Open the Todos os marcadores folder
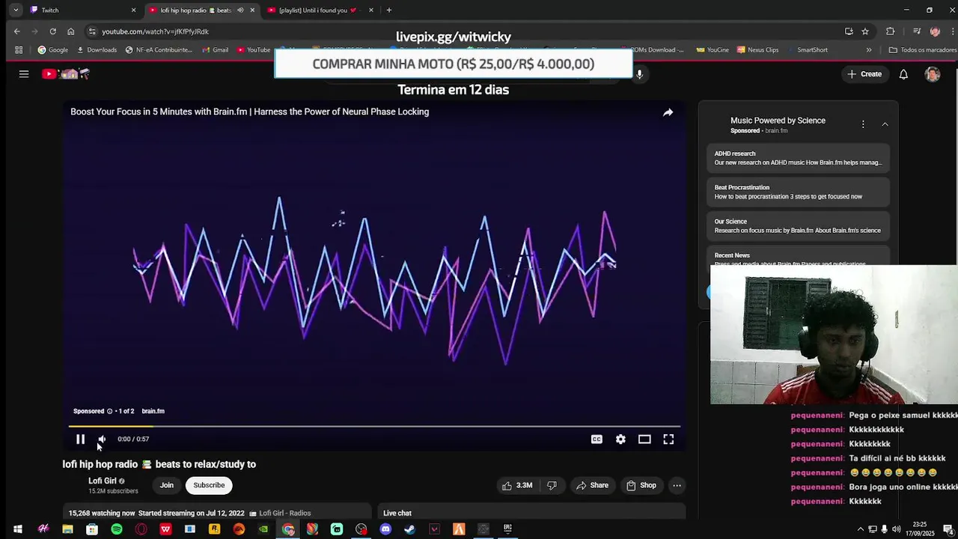The height and width of the screenshot is (539, 958). point(923,50)
